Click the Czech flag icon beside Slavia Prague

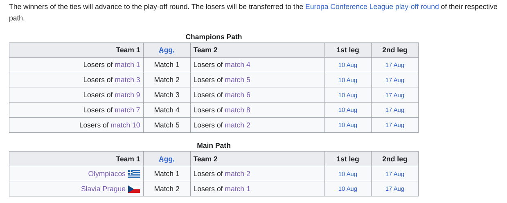134,189
